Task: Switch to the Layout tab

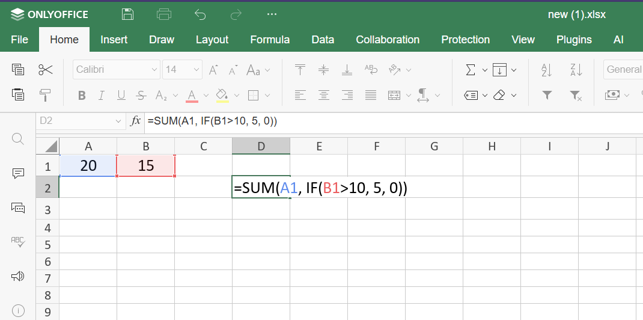Action: [212, 39]
